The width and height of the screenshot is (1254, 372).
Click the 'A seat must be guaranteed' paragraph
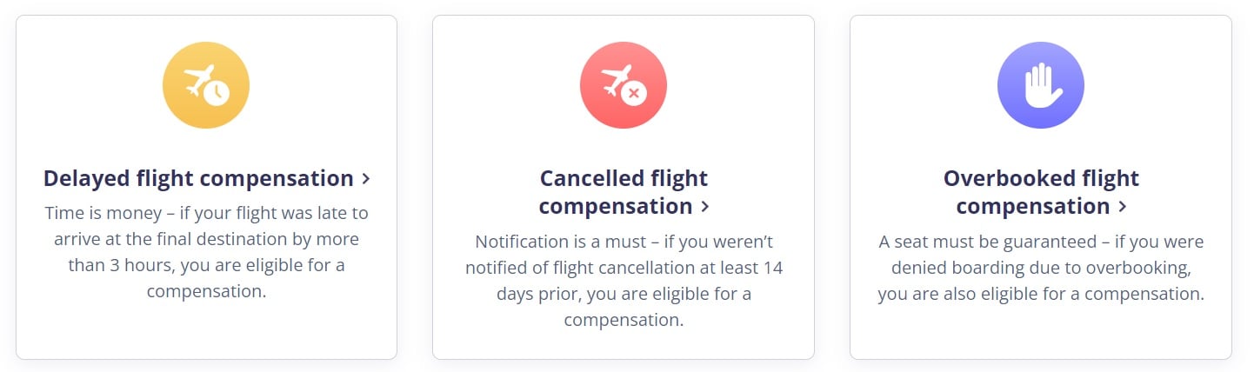[x=1041, y=268]
